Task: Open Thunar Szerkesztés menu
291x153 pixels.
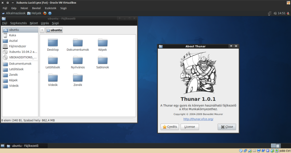Action: tap(19, 23)
